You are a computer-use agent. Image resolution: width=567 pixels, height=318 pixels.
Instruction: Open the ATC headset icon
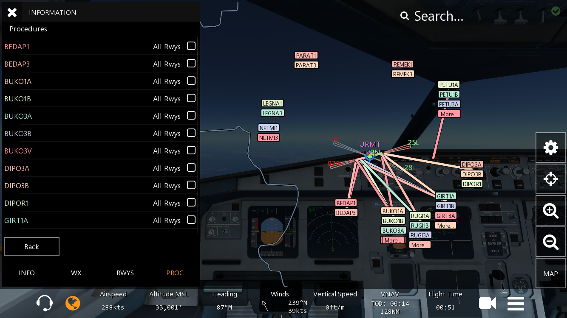coord(45,303)
